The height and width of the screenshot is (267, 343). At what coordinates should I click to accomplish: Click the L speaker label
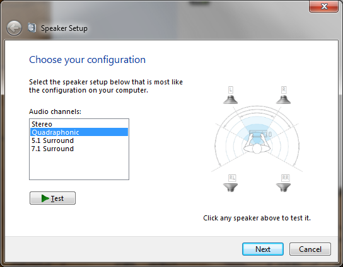[x=231, y=90]
